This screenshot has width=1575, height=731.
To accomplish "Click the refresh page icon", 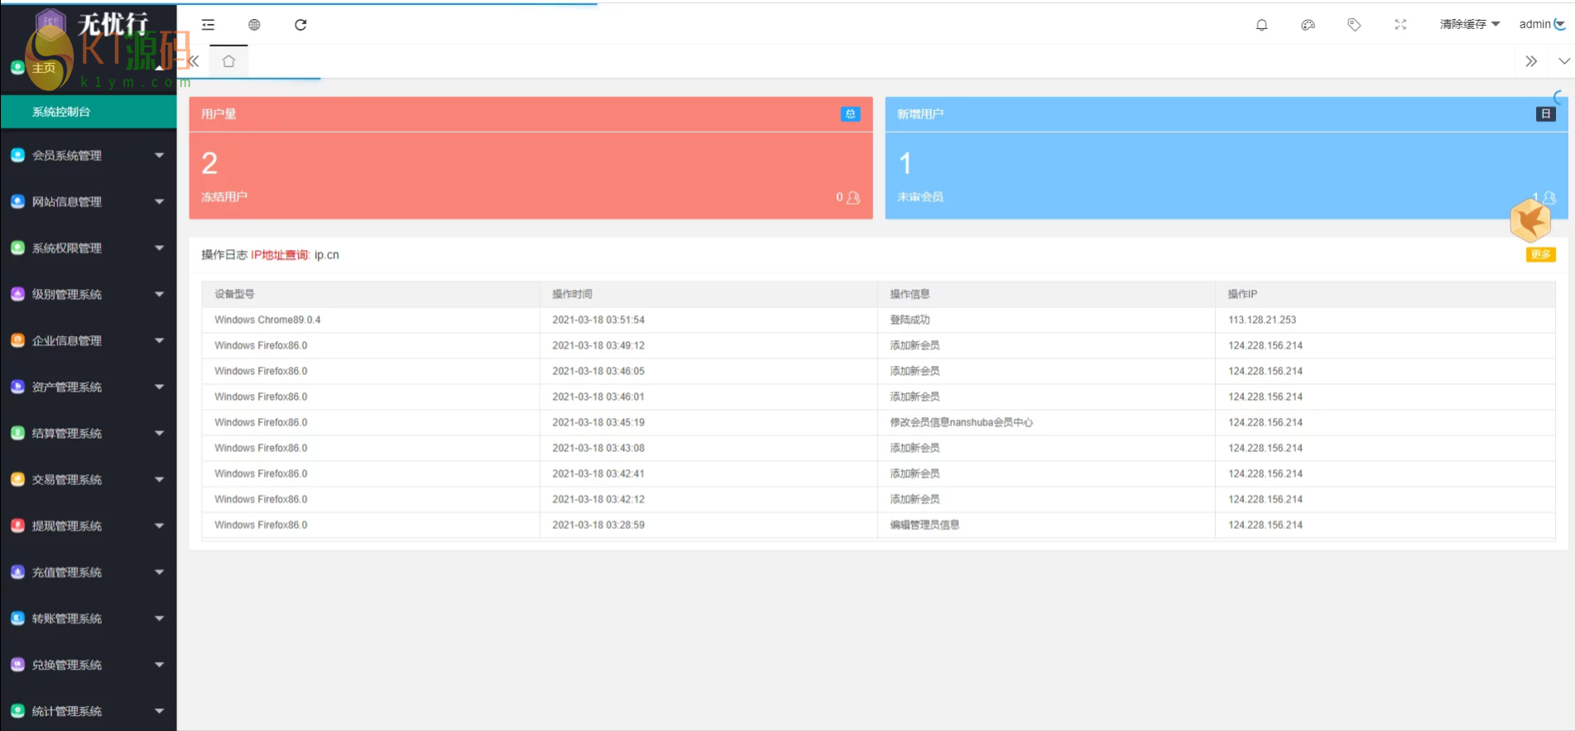I will click(300, 25).
